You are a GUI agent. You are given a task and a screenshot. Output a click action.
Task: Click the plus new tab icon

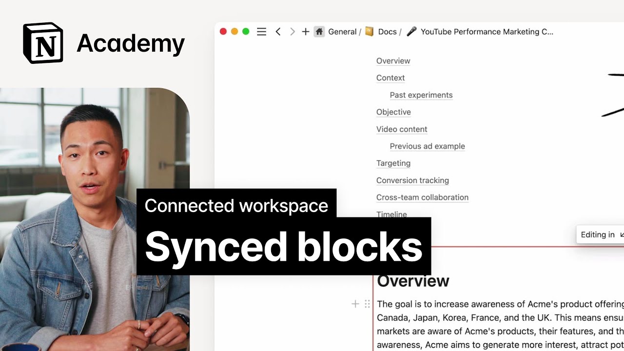(x=306, y=32)
